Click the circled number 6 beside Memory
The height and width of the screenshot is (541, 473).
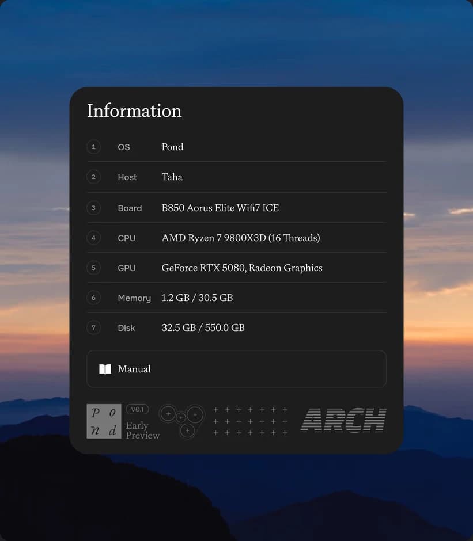(x=93, y=298)
